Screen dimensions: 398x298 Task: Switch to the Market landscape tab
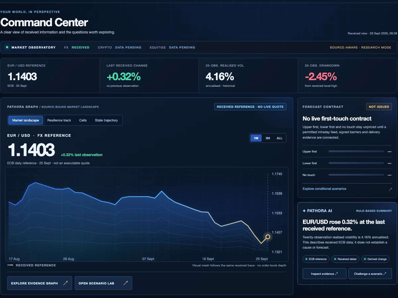point(26,120)
